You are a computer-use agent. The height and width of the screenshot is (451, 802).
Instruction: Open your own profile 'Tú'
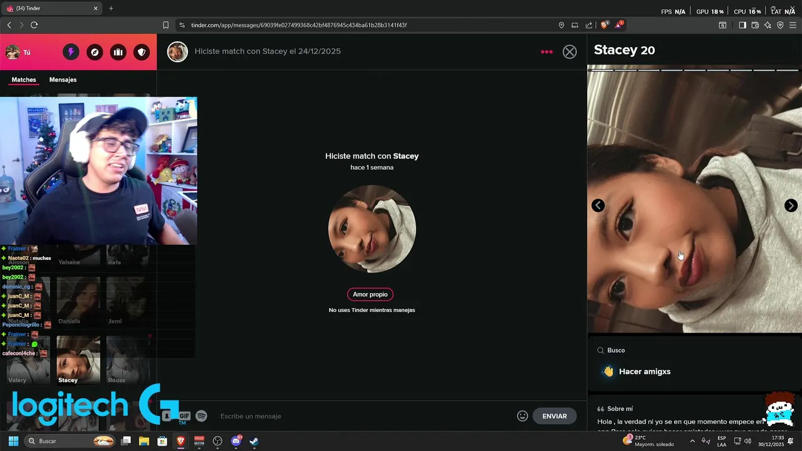pos(18,52)
